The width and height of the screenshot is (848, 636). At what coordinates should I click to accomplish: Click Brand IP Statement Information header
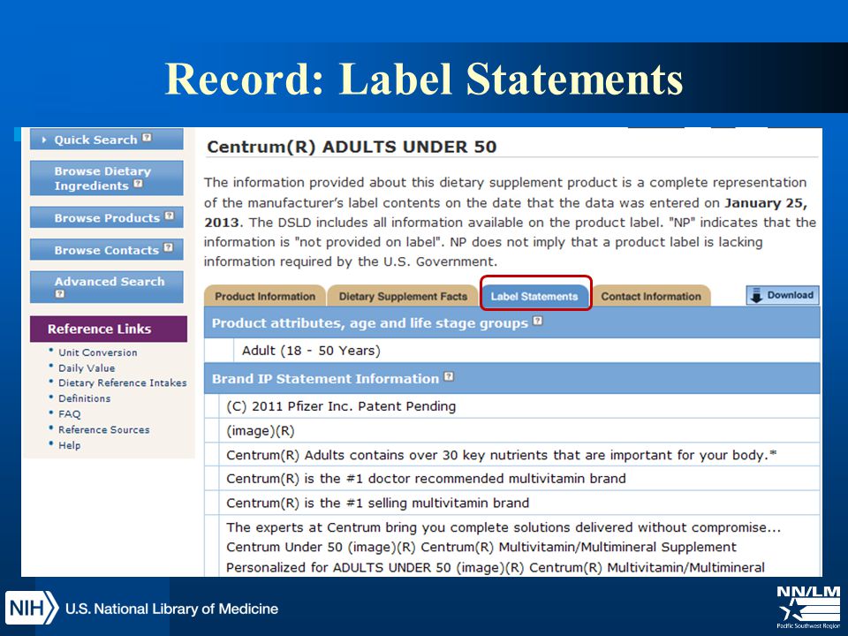click(511, 379)
